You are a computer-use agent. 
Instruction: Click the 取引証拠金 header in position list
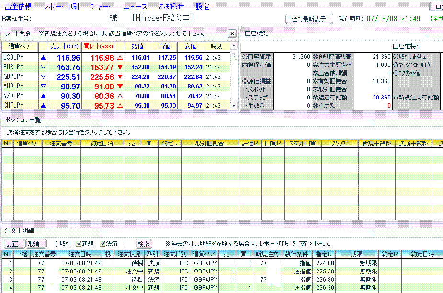coord(210,143)
